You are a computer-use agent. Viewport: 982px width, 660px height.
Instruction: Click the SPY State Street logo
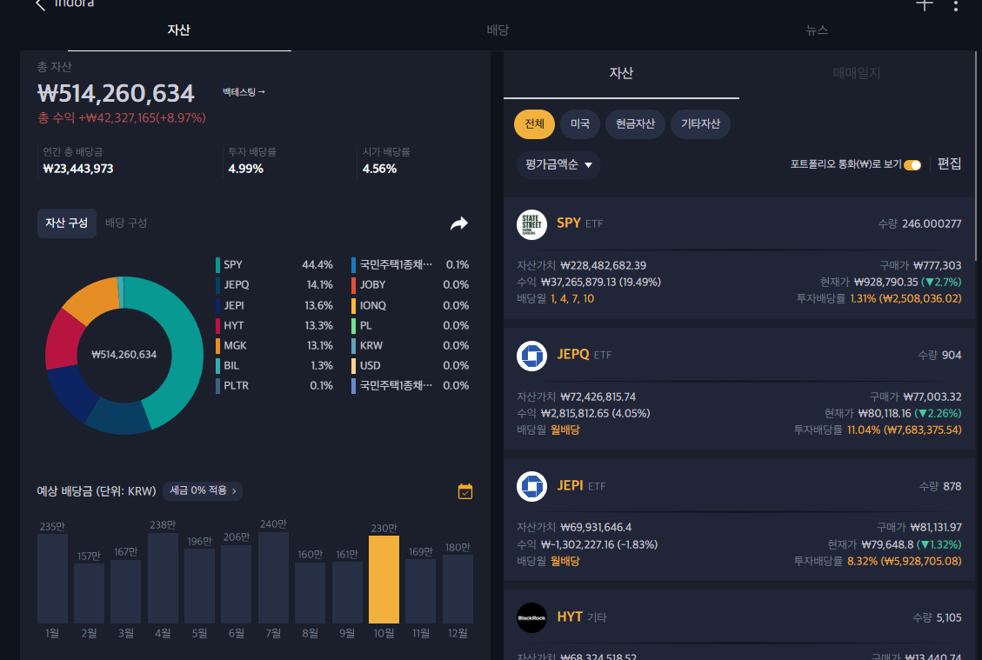[531, 224]
